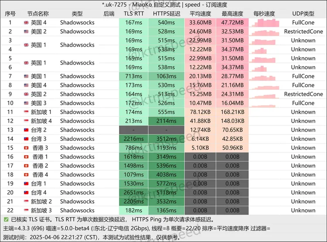This screenshot has width=327, height=242.
Task: Click the 5396ms HTTPS latency cell
Action: tap(167, 166)
